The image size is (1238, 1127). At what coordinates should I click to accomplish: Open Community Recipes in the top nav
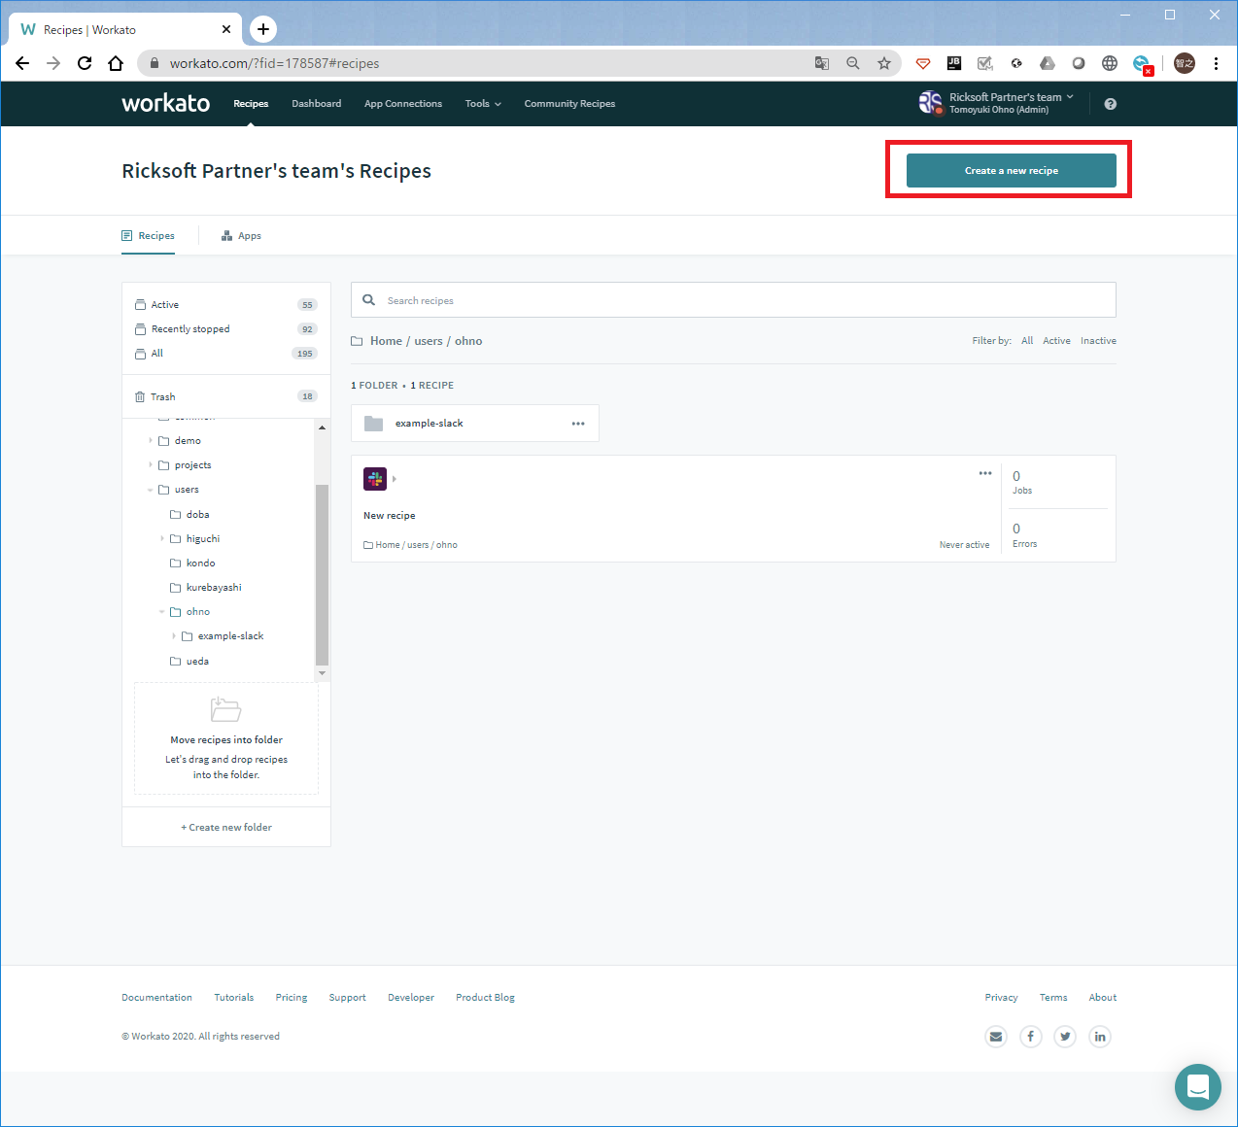[x=569, y=104]
